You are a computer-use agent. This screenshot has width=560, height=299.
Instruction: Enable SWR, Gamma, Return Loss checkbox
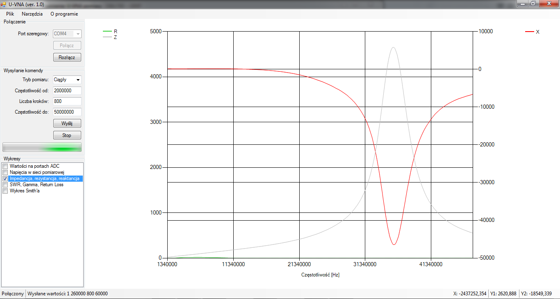(x=5, y=185)
